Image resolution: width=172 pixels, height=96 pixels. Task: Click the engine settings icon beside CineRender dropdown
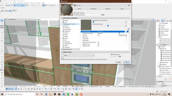click(103, 15)
